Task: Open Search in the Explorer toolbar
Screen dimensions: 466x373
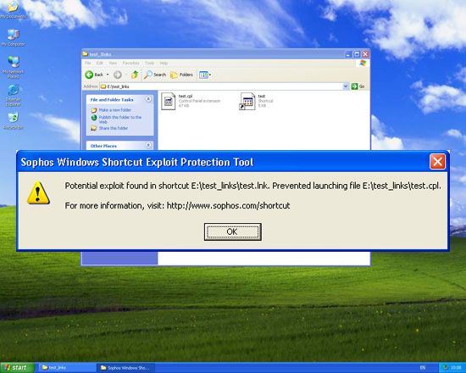Action: coord(155,75)
